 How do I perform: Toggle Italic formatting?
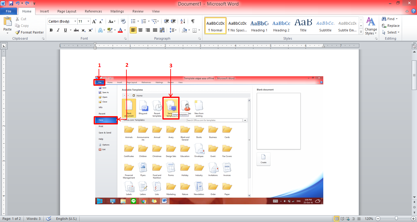pyautogui.click(x=58, y=30)
